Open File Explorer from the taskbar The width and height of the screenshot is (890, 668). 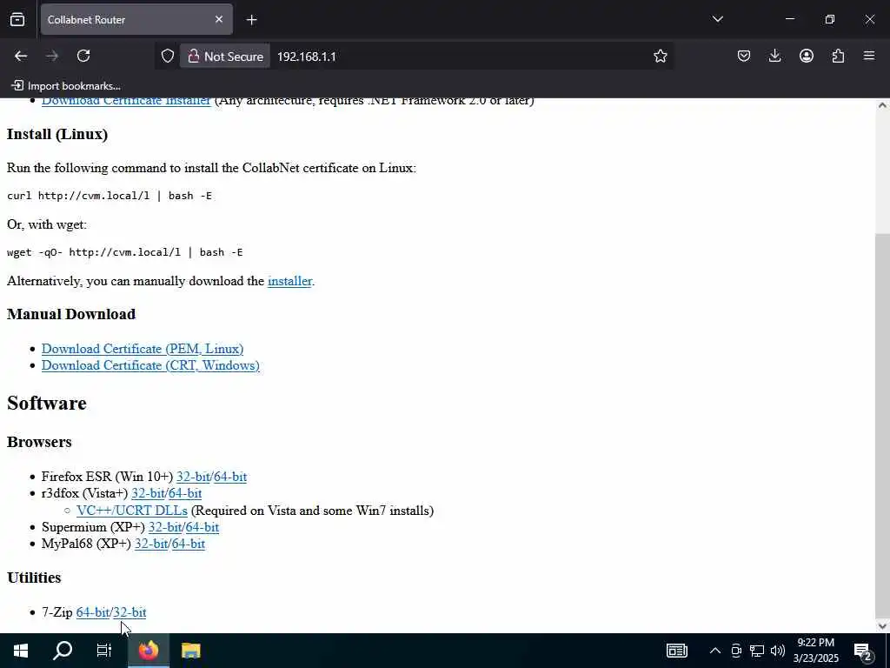click(190, 651)
